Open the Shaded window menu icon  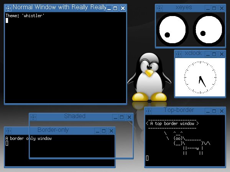point(33,117)
